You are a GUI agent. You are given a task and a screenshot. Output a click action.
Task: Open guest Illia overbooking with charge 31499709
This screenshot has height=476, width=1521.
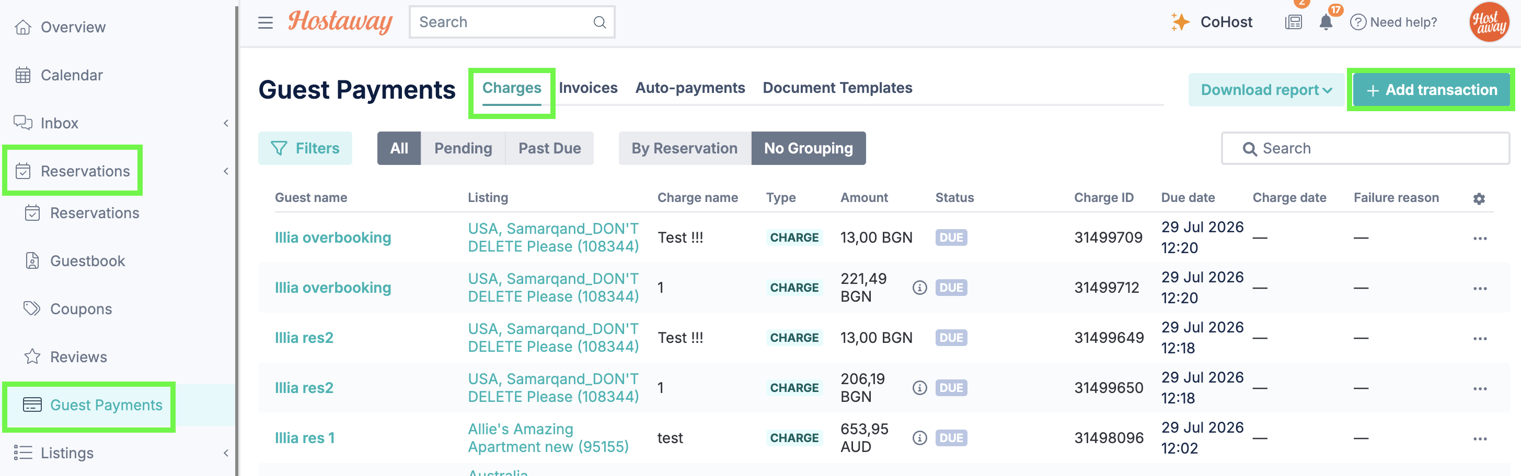(333, 237)
